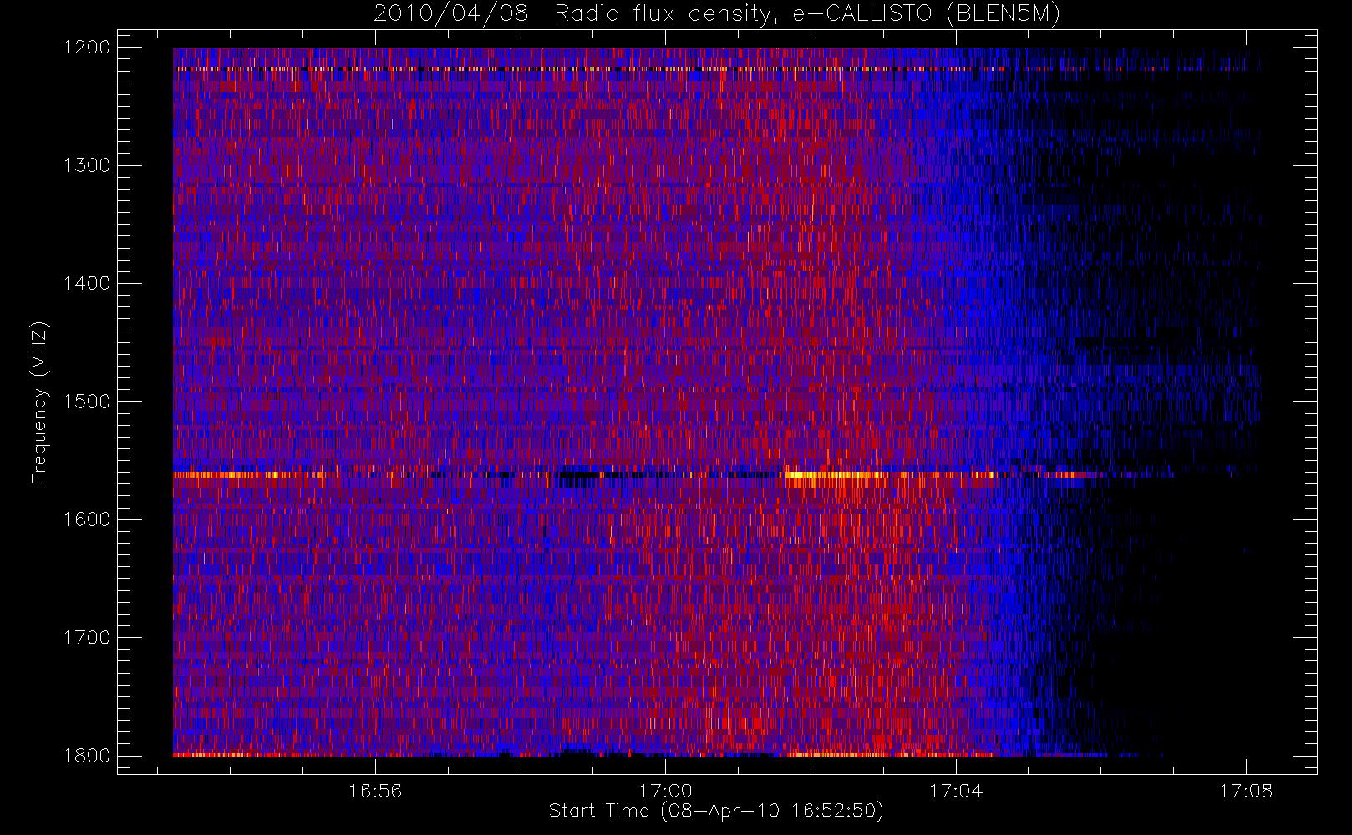
Task: Click the 1200 frequency tick label
Action: [87, 48]
